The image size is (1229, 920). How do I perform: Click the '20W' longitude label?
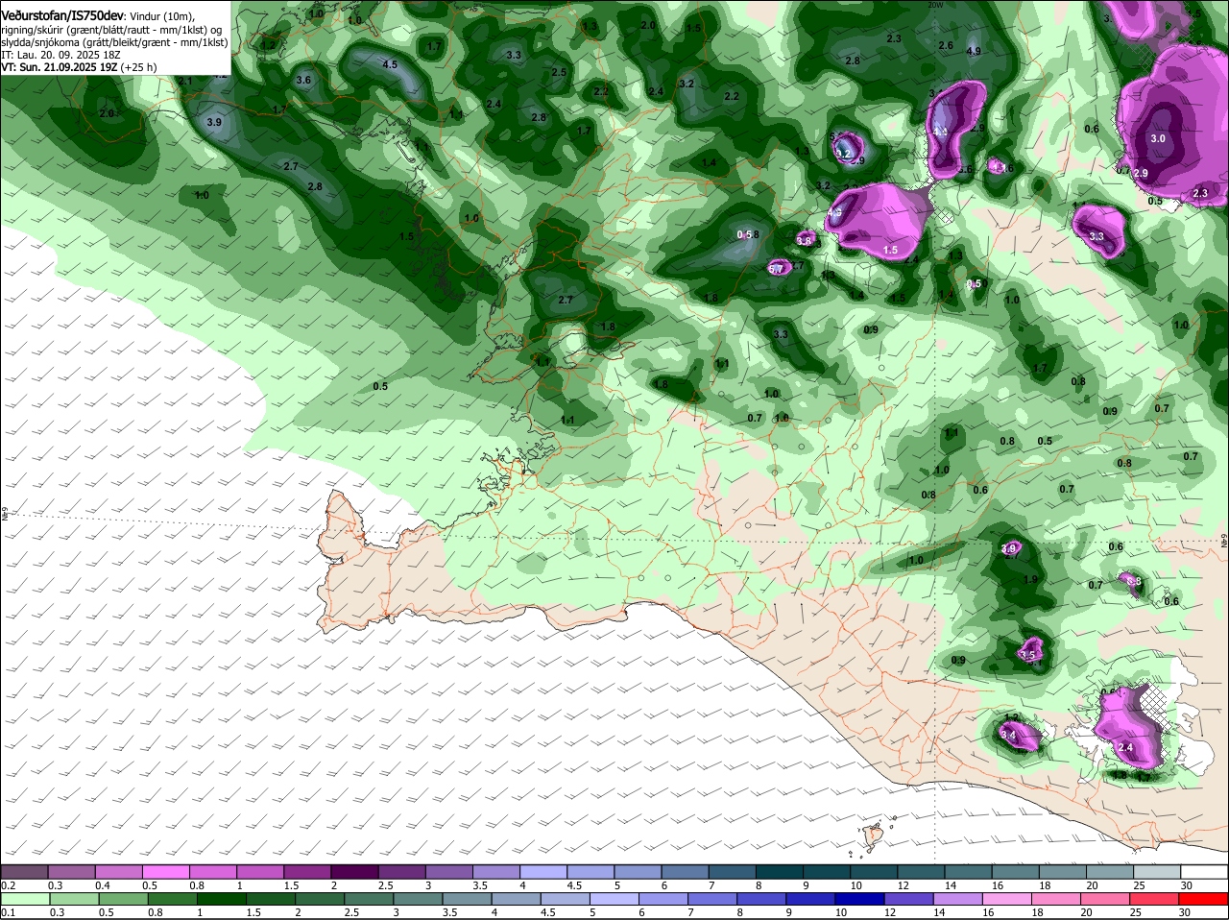936,5
